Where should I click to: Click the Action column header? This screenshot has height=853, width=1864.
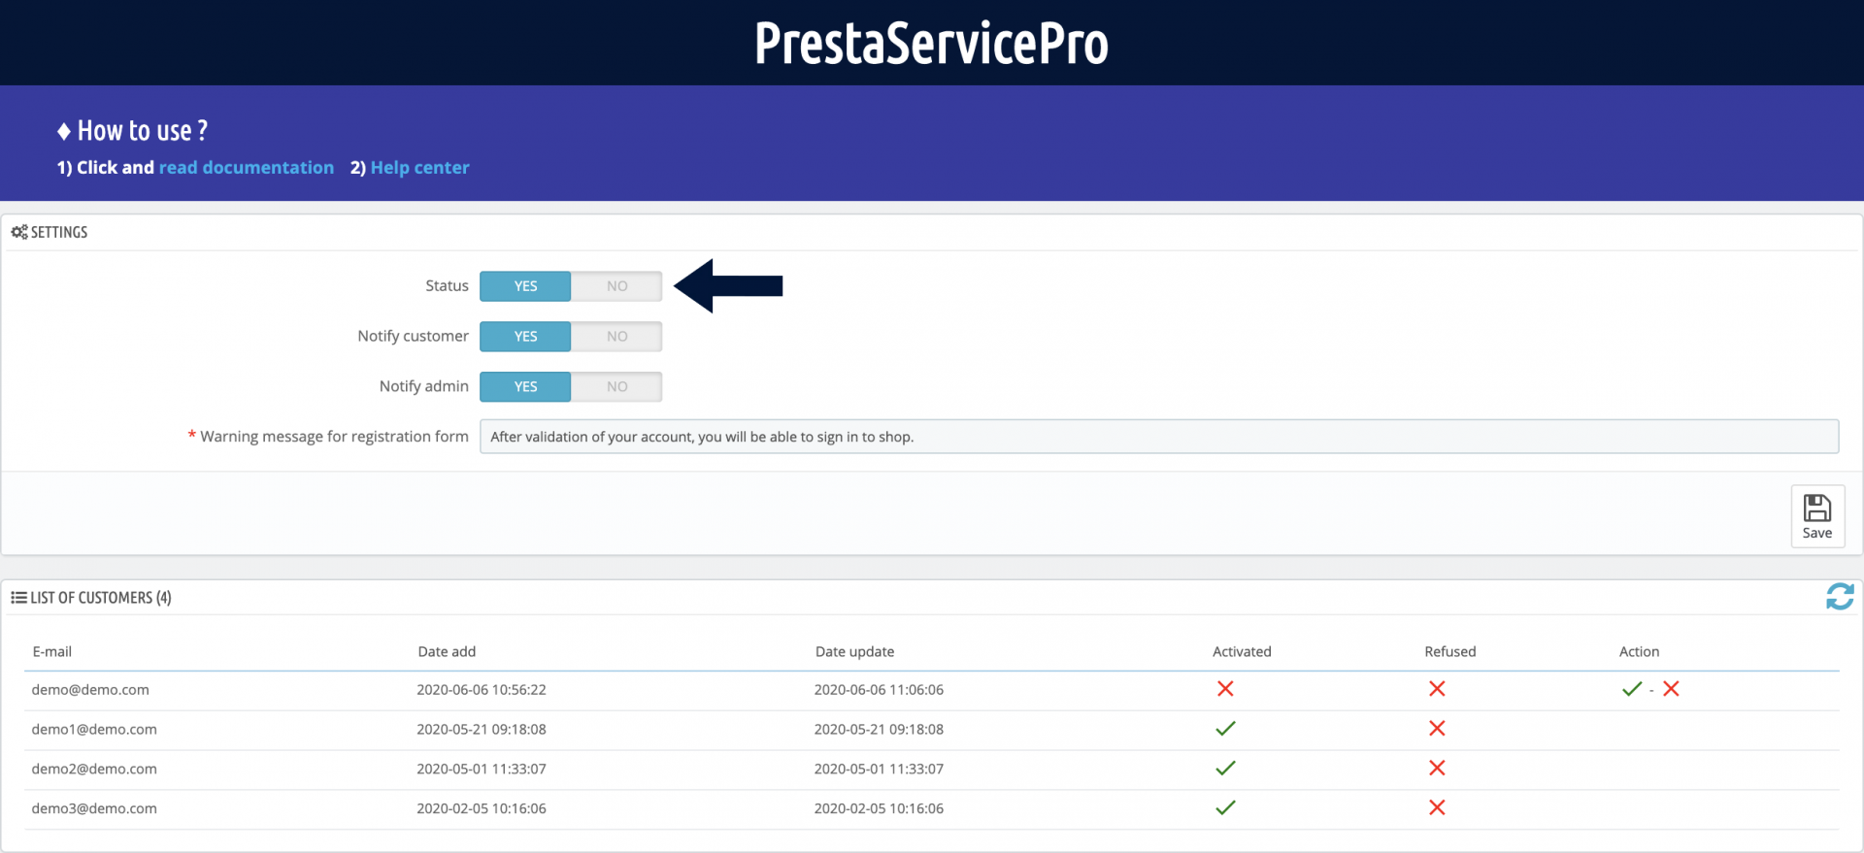[x=1639, y=652]
